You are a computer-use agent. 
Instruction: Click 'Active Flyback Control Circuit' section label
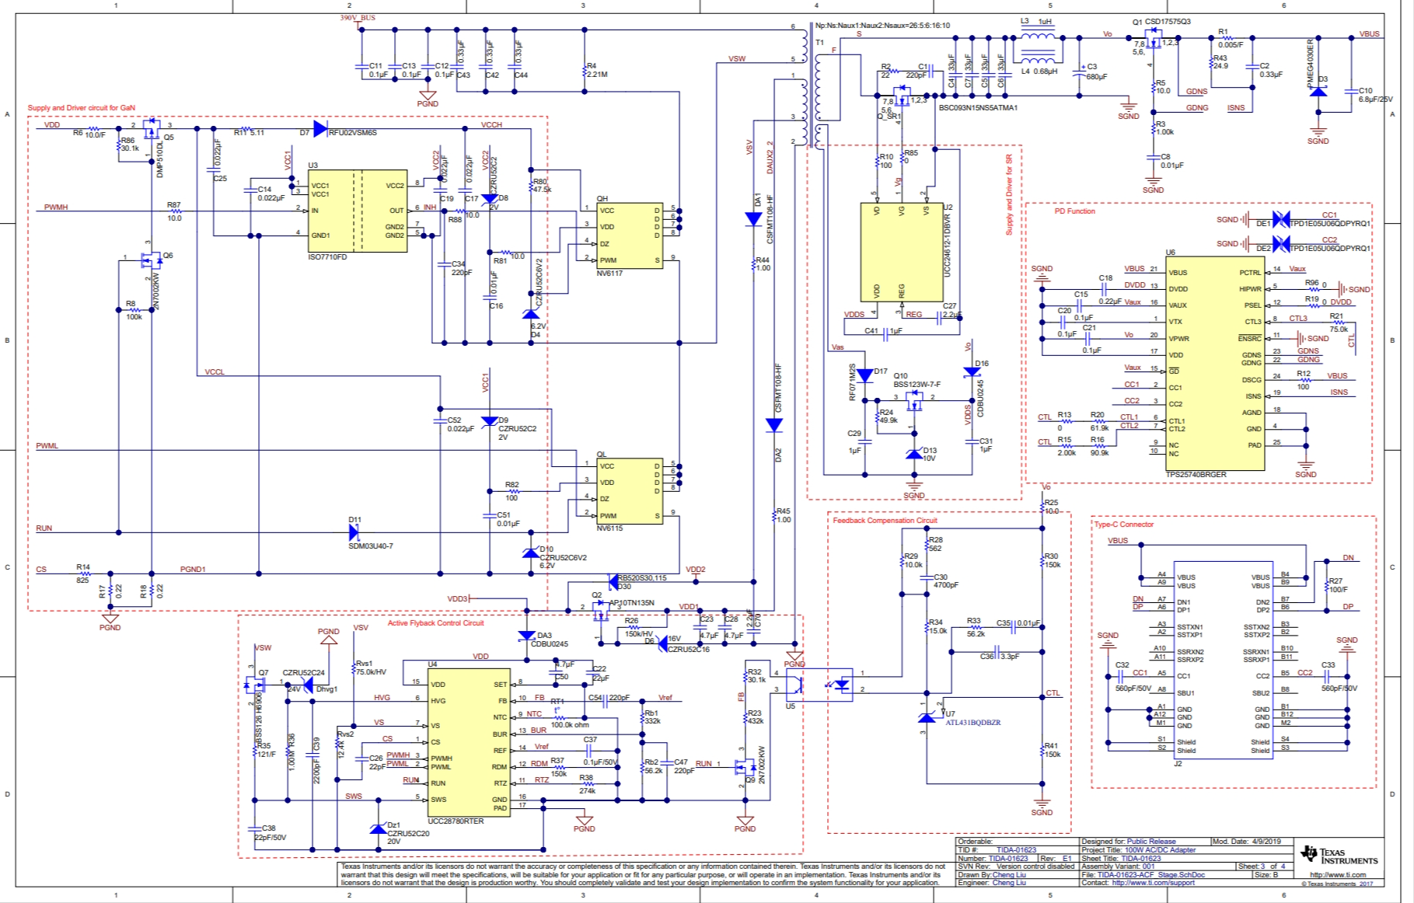click(x=435, y=623)
